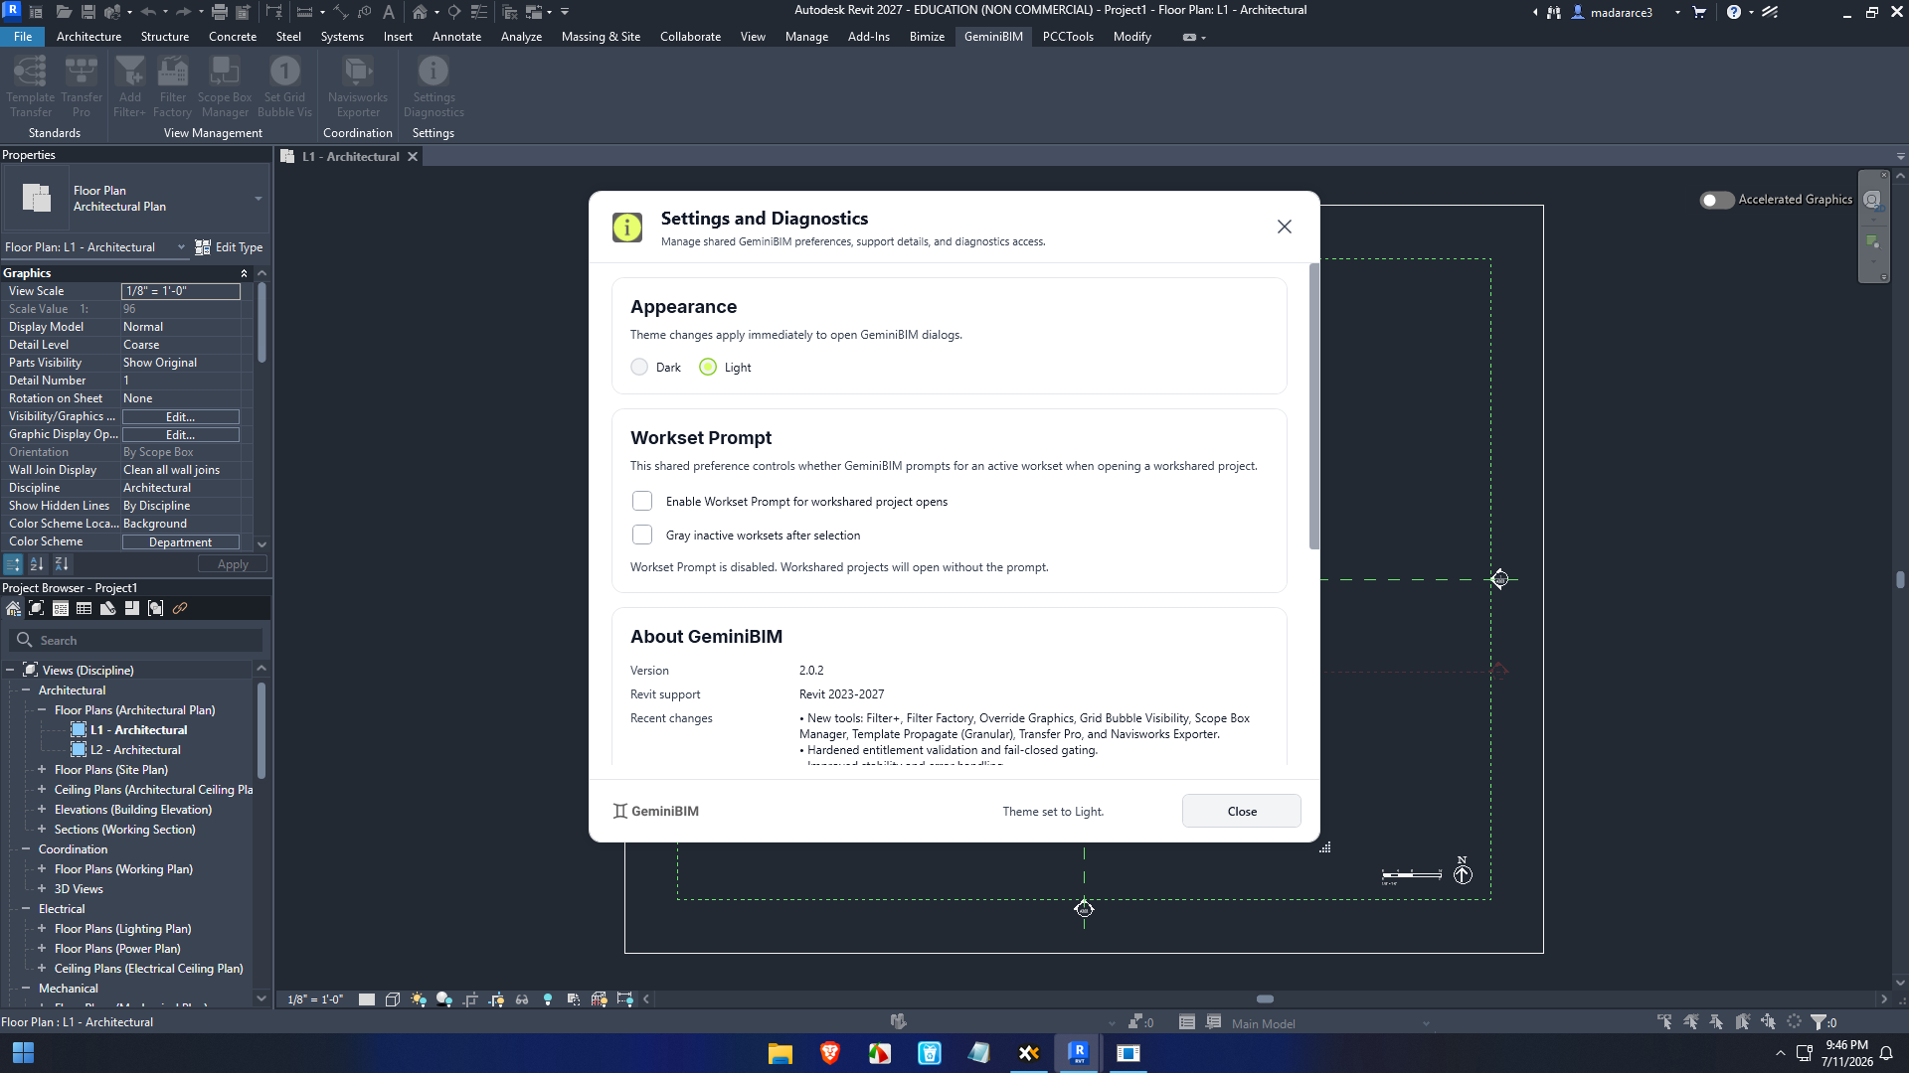Click Temporary Hide/Isolate glasses icon
This screenshot has height=1073, width=1909.
522,999
